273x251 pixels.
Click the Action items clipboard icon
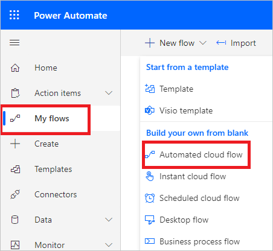tap(15, 93)
